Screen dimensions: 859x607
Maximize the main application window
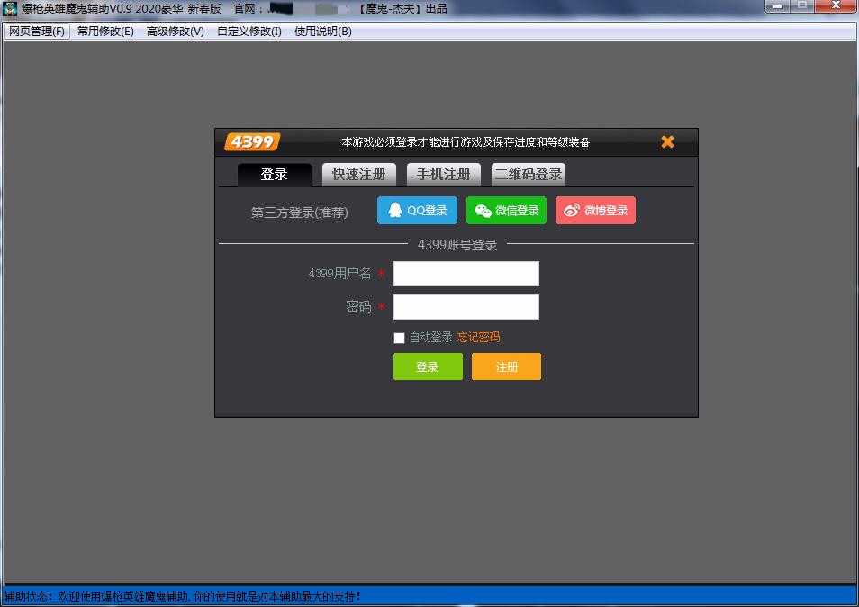[x=801, y=6]
